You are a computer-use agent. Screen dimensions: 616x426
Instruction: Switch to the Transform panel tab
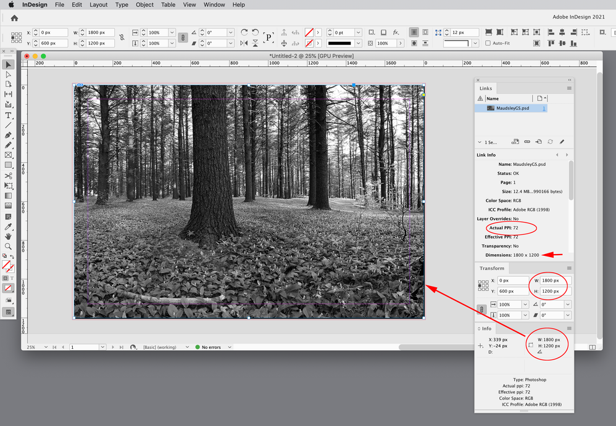pyautogui.click(x=492, y=268)
